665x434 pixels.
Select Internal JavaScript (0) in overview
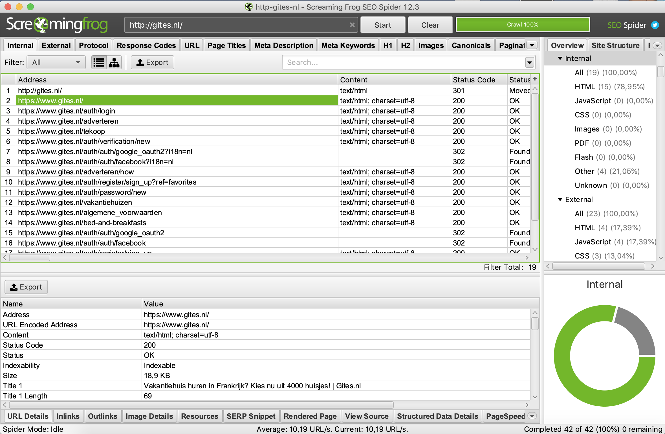click(x=614, y=101)
